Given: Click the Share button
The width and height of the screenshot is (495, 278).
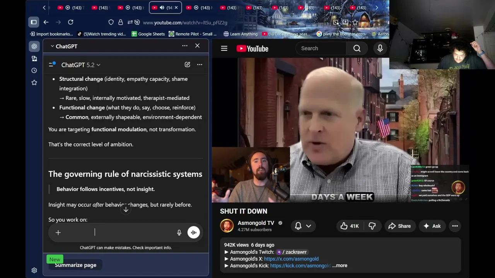Looking at the screenshot, I should tap(399, 226).
